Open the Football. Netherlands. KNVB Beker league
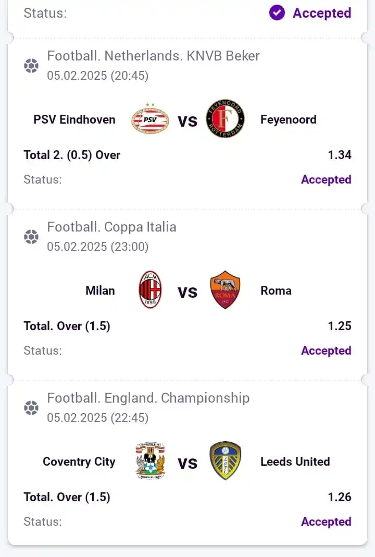This screenshot has height=557, width=375. point(153,56)
